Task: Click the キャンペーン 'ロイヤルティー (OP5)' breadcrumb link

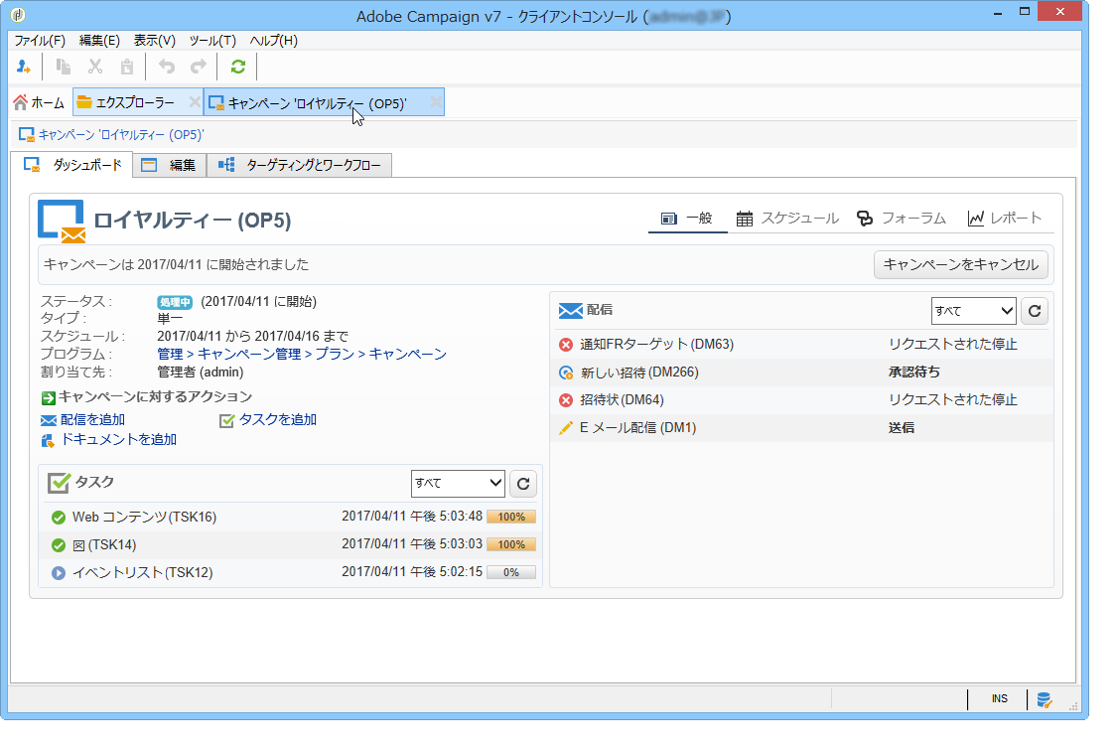Action: pyautogui.click(x=120, y=135)
